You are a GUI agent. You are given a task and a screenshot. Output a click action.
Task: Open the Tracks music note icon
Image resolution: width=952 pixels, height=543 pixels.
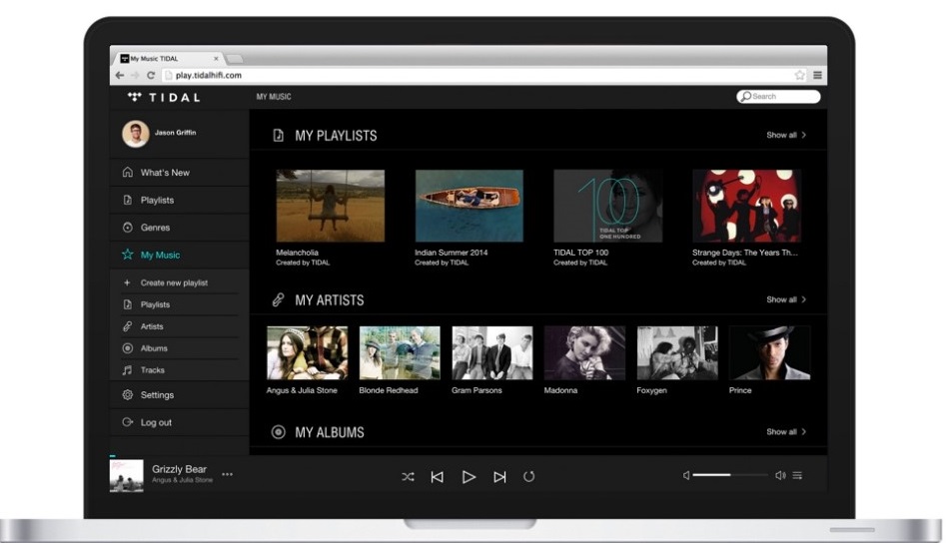128,370
